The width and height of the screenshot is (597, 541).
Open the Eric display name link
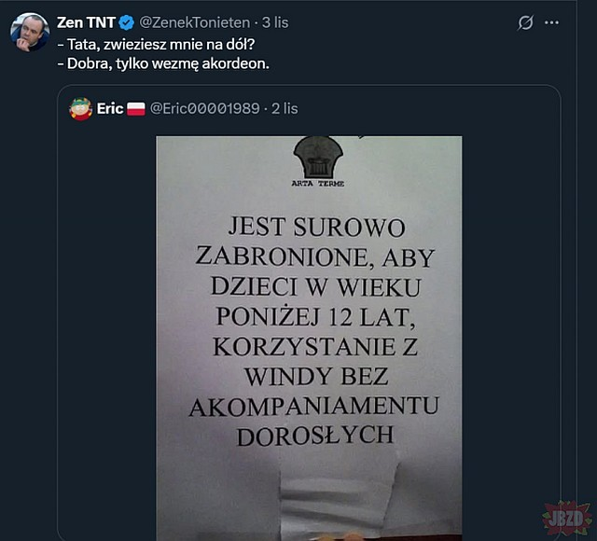(x=110, y=109)
